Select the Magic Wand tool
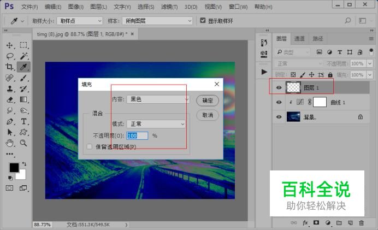378x230 pixels. coord(23,56)
